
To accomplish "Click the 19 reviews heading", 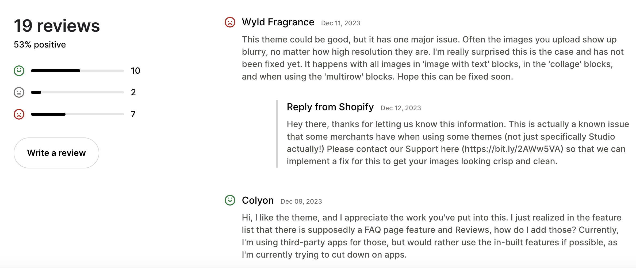I will tap(57, 26).
